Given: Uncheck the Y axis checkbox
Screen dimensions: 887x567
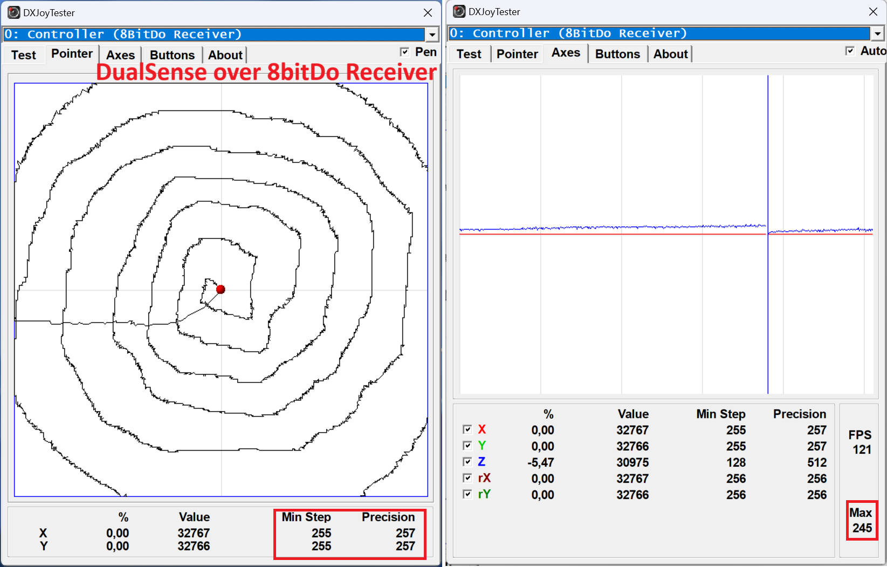Looking at the screenshot, I should coord(467,446).
